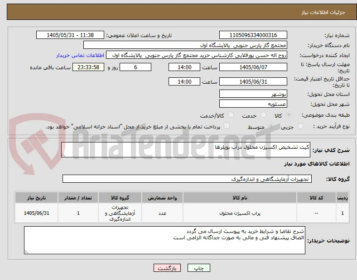Click the delivery province field بوشهر
The image size is (357, 280).
pos(253,94)
